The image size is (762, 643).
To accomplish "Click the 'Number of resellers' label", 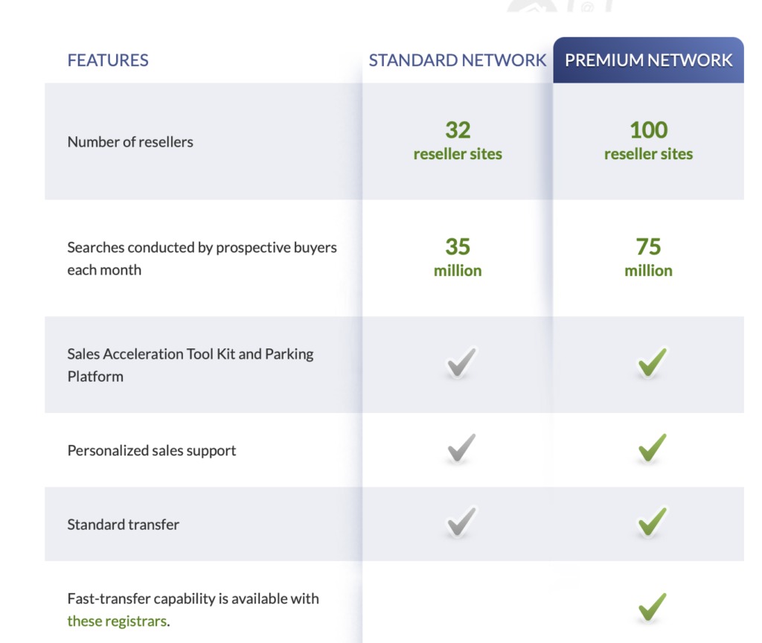I will [130, 142].
